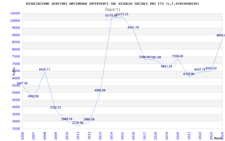Click the 3782.37 data label
This screenshot has height=141, width=225.
(55, 107)
